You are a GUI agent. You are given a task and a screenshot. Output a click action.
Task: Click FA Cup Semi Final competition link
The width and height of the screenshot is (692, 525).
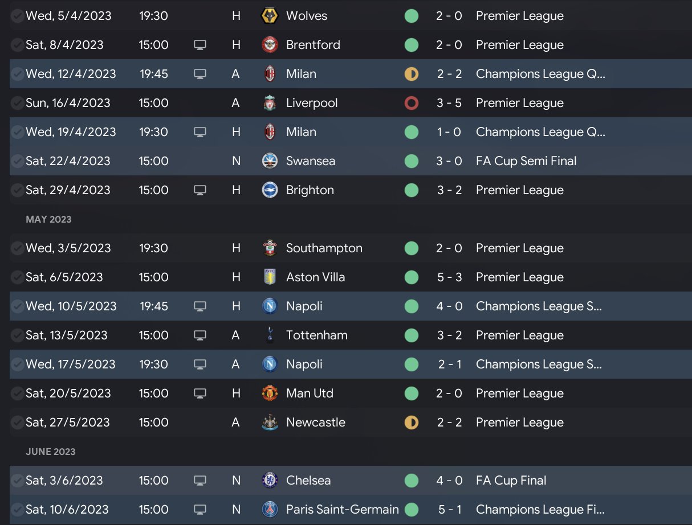pyautogui.click(x=526, y=161)
